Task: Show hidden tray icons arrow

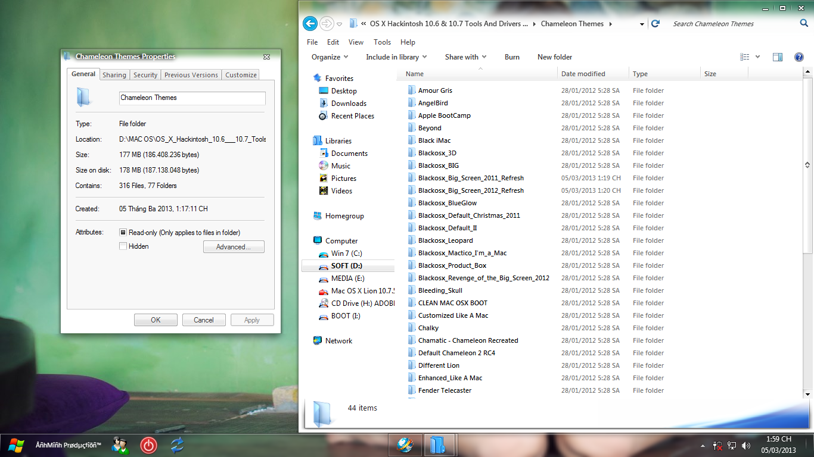Action: pyautogui.click(x=704, y=446)
